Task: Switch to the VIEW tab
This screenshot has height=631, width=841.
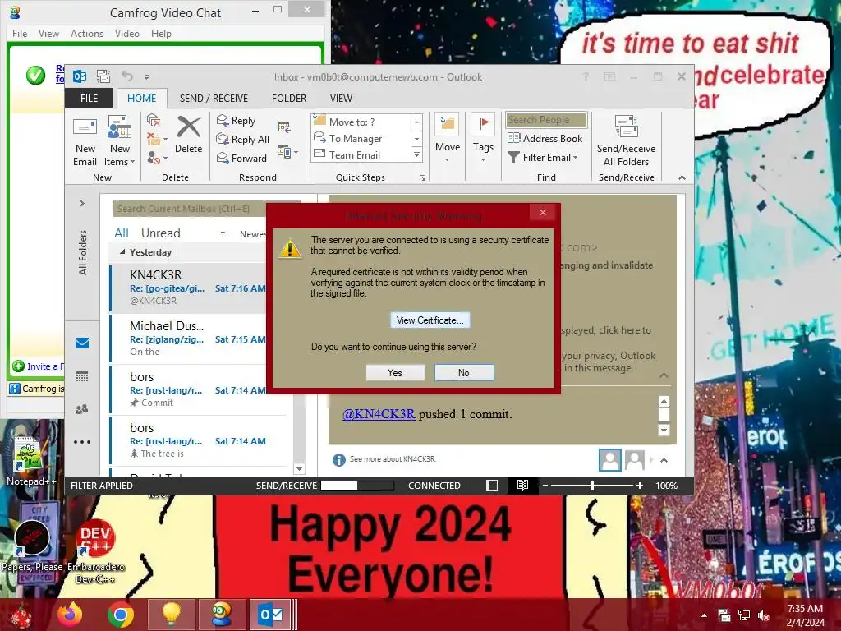Action: click(341, 99)
